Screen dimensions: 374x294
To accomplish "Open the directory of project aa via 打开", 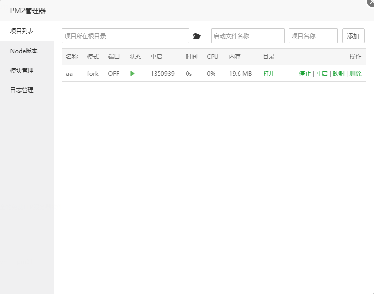I will (268, 74).
